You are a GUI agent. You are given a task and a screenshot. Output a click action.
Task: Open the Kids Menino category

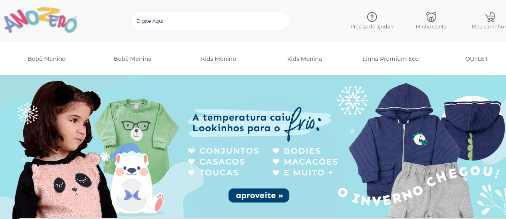219,59
